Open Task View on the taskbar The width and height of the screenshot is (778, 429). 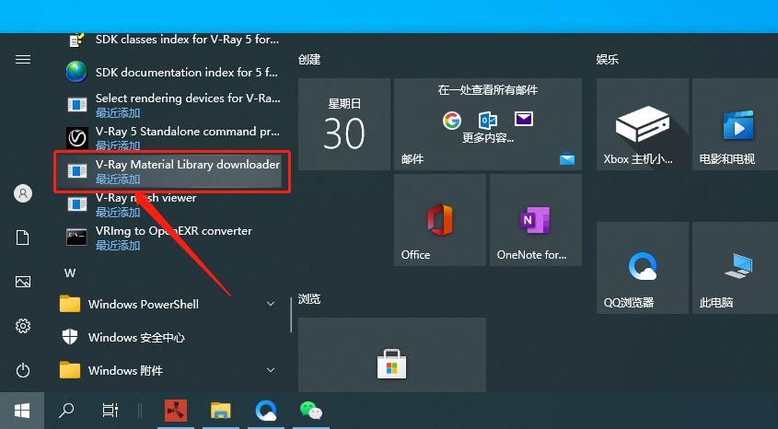tap(110, 411)
